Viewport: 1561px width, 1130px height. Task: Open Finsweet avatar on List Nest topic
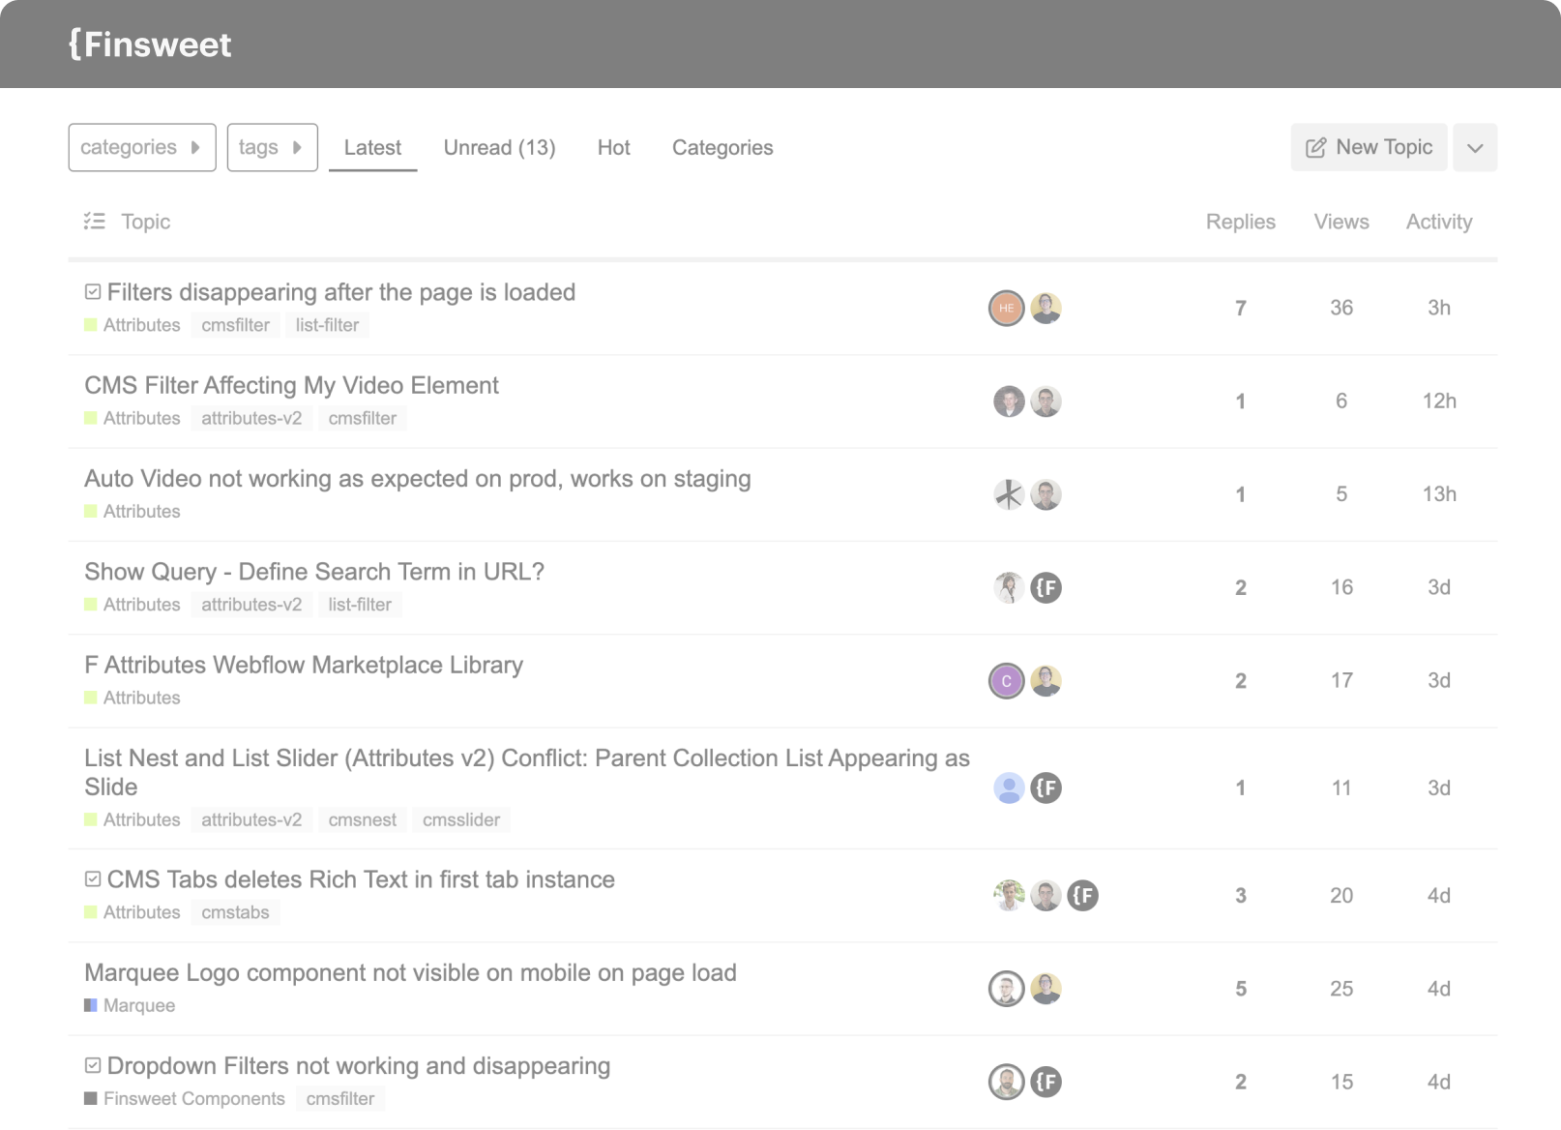(1046, 788)
